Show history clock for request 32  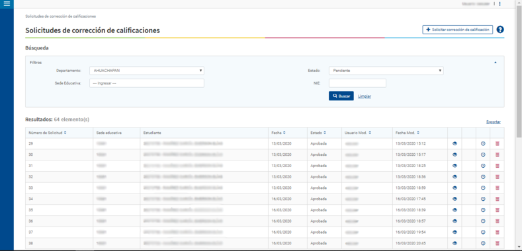[483, 177]
